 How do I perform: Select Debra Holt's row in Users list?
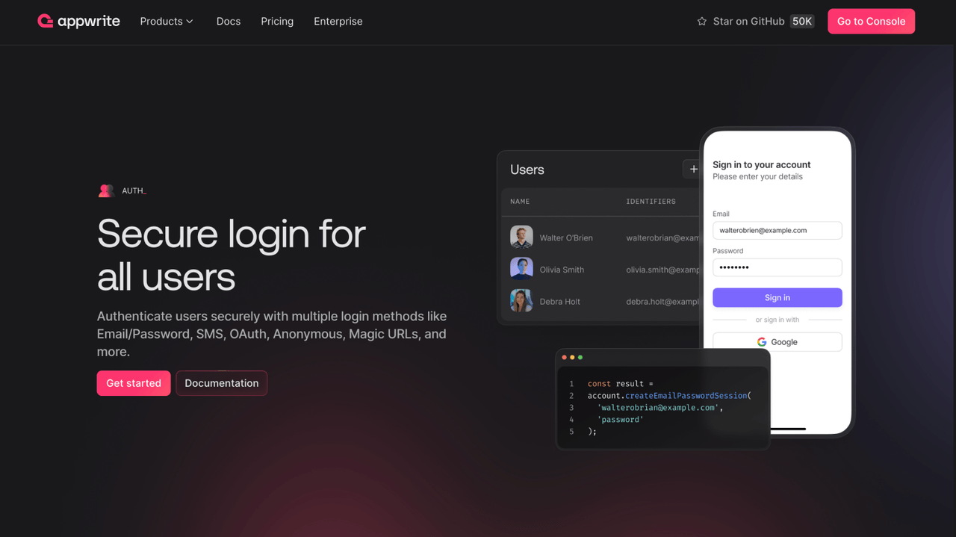(x=597, y=301)
